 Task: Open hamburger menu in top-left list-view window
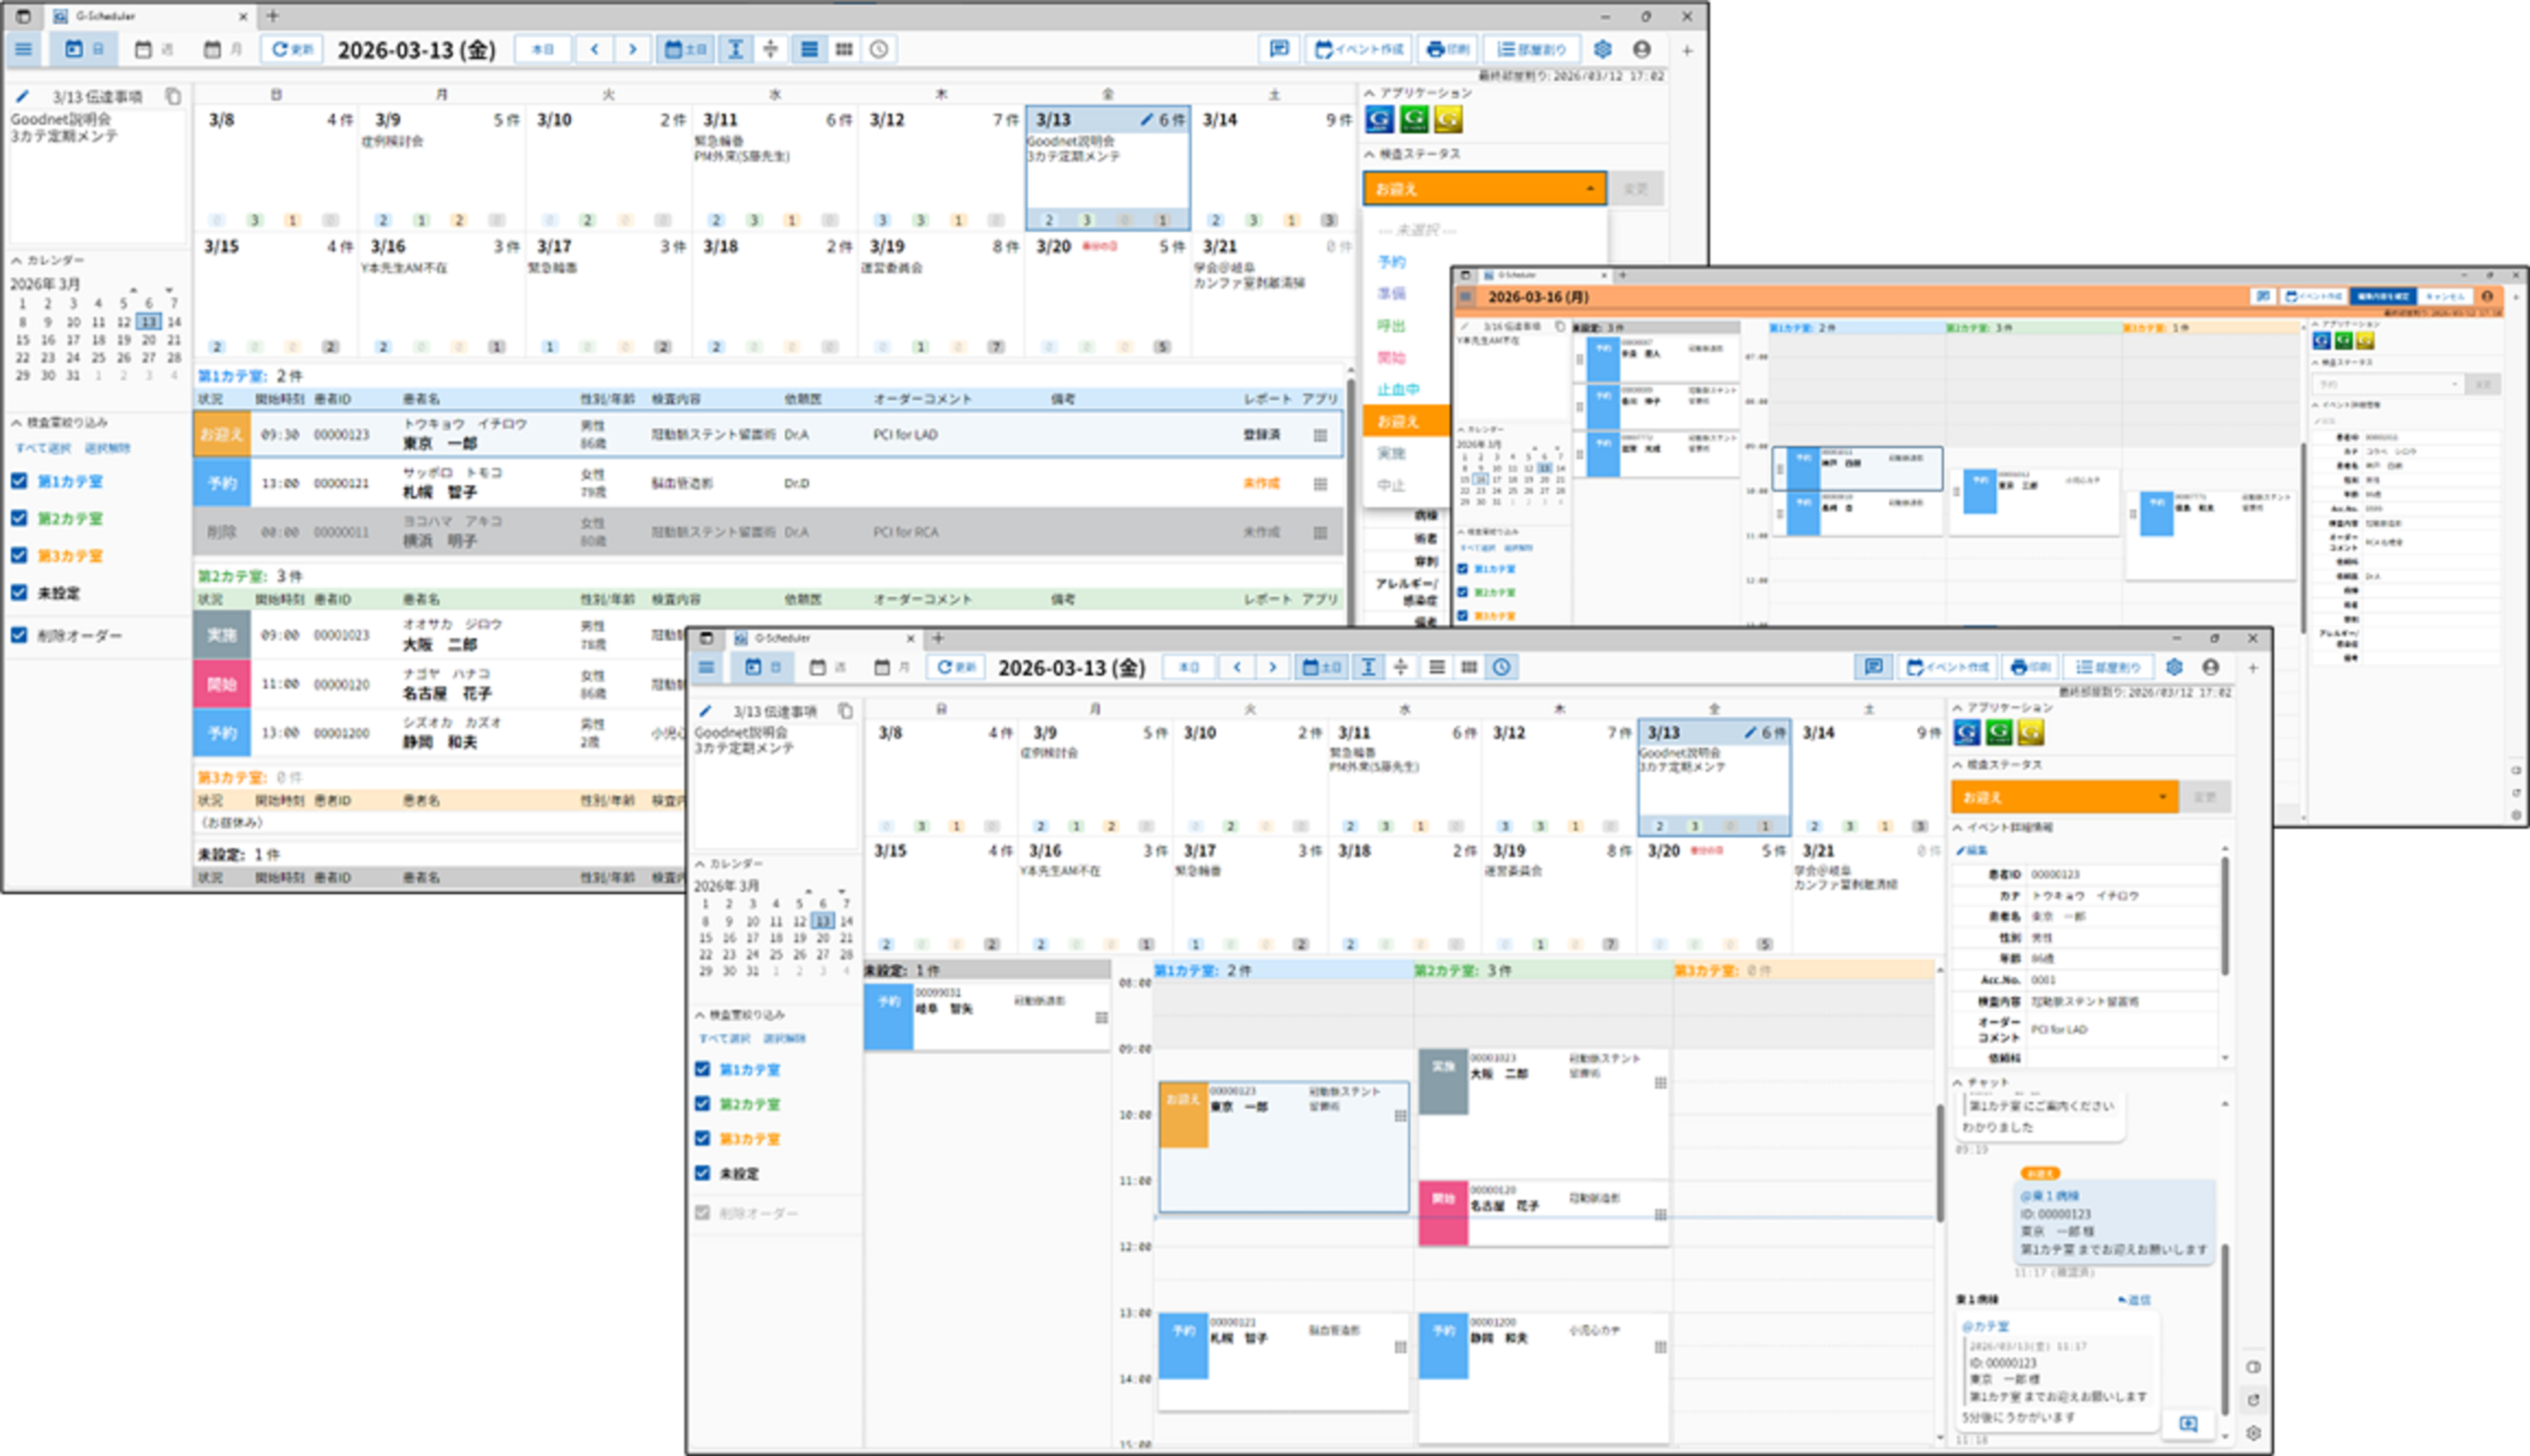(23, 49)
